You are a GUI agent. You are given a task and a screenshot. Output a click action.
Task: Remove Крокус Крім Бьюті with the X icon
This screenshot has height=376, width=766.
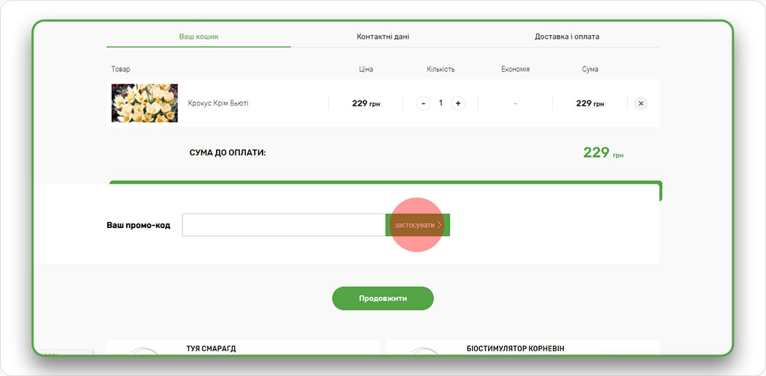(641, 103)
